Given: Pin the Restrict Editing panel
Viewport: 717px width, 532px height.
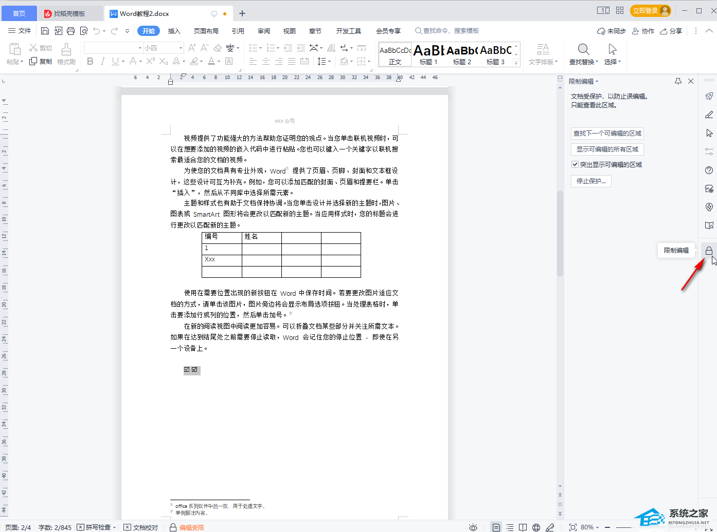Looking at the screenshot, I should pyautogui.click(x=678, y=81).
